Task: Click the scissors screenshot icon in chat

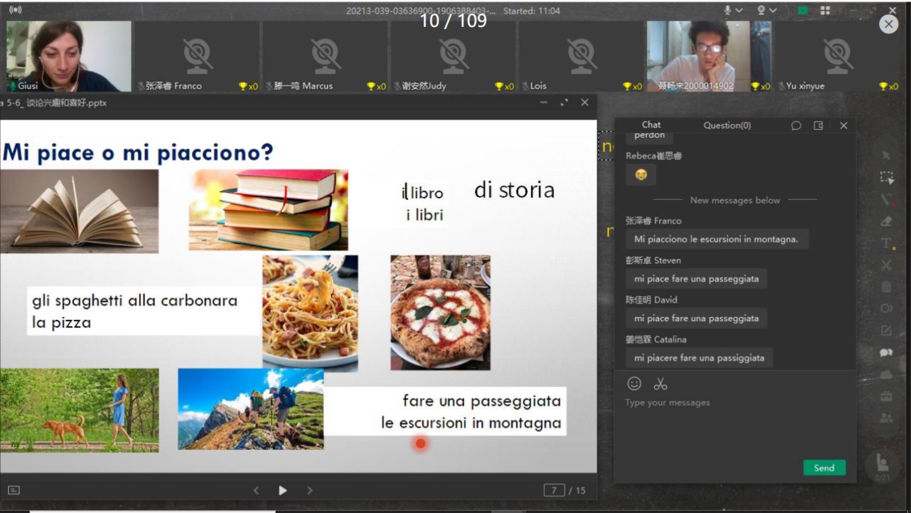Action: pos(661,383)
